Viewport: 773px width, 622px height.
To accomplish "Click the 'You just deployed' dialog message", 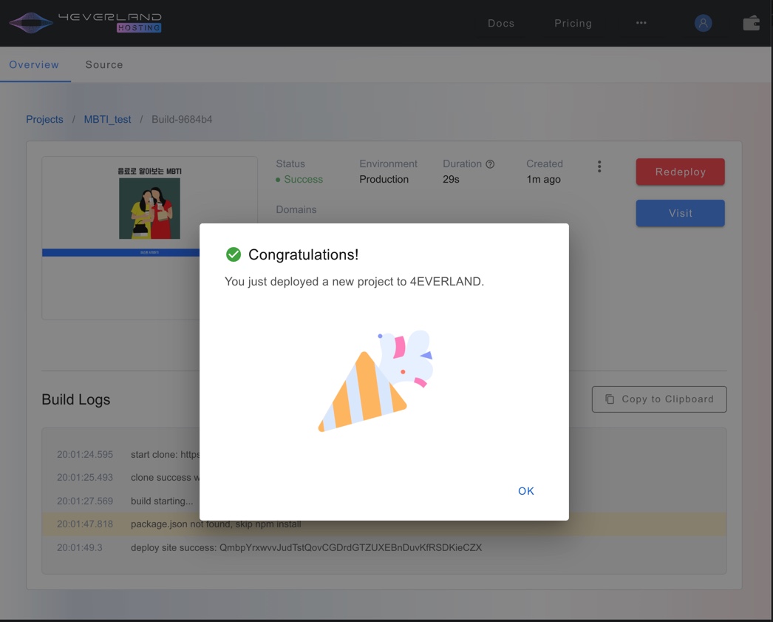I will (354, 282).
